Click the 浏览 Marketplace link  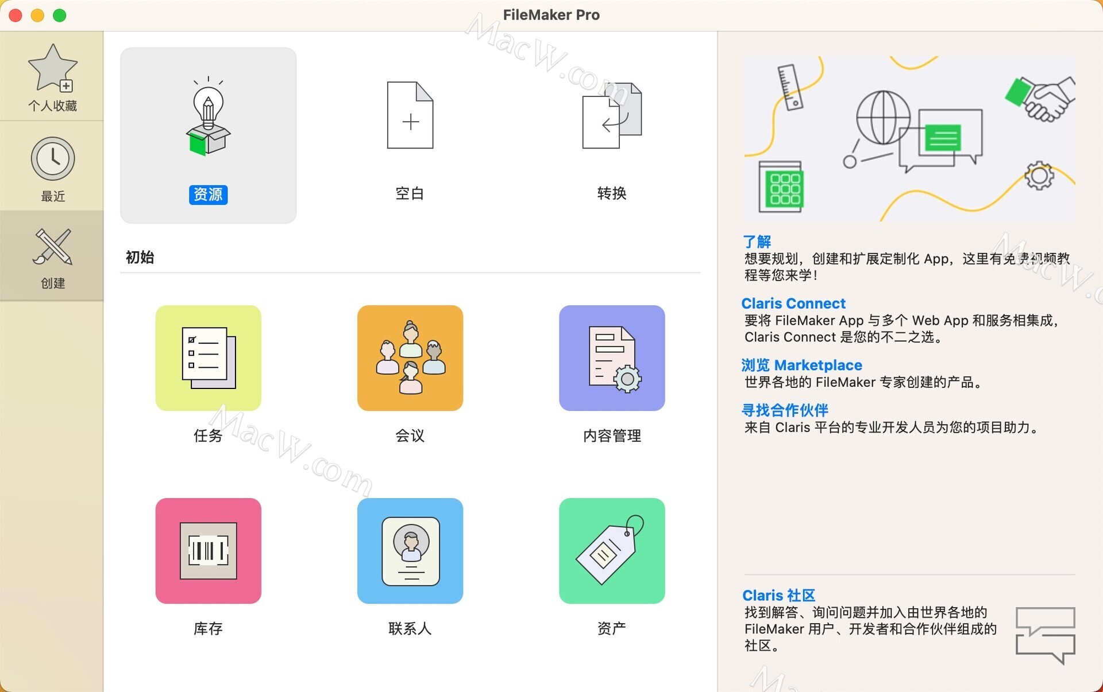[x=801, y=365]
